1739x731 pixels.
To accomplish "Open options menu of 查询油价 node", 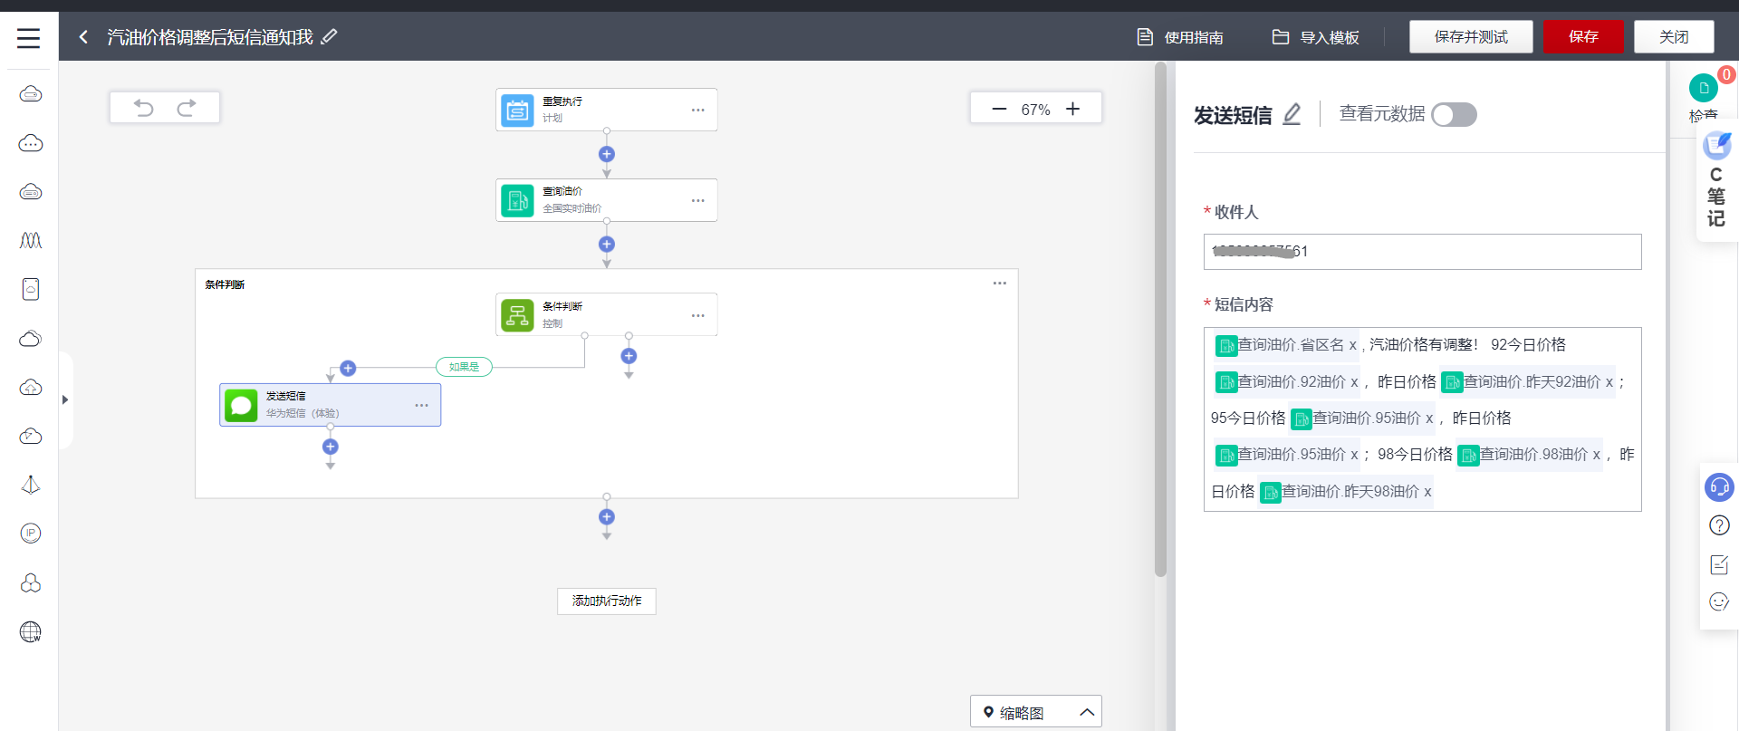I will [697, 200].
